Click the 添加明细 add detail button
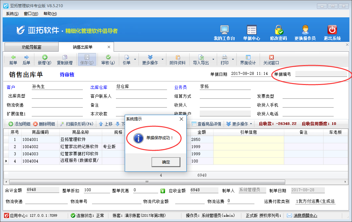 [19, 124]
